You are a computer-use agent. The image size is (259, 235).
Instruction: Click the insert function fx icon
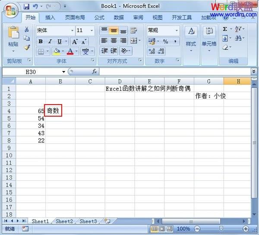(x=94, y=71)
